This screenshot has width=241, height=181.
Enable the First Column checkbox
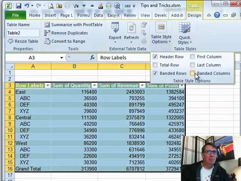coord(192,57)
